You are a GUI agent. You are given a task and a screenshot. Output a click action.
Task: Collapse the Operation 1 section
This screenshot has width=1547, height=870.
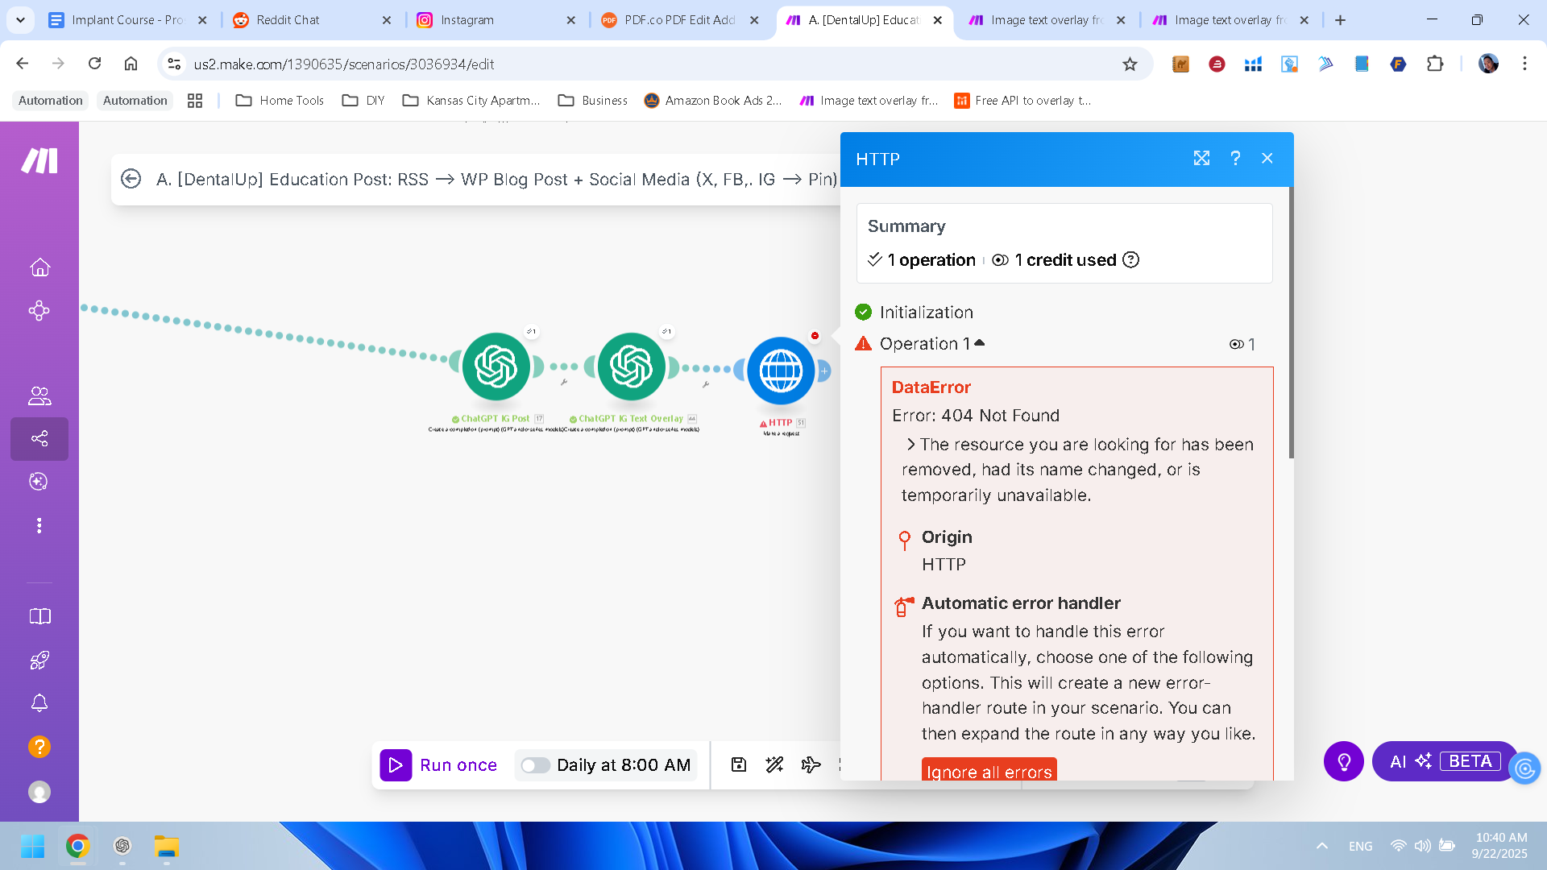tap(980, 343)
